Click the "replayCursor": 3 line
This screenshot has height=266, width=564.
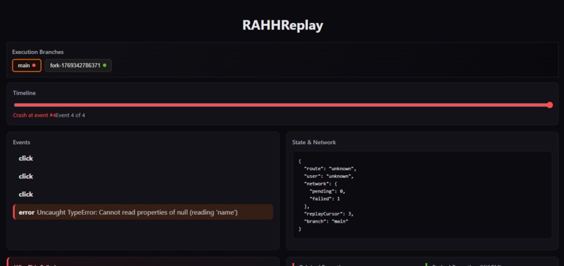(329, 213)
